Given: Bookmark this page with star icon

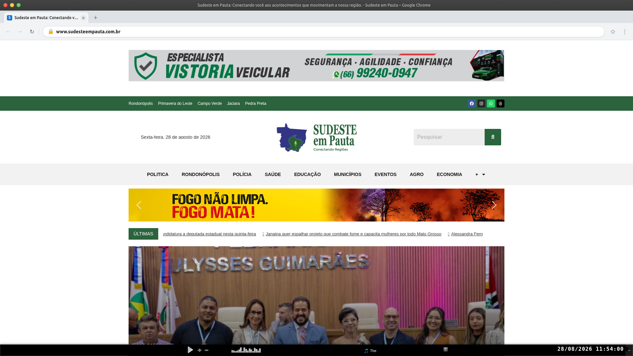Looking at the screenshot, I should pos(613,32).
